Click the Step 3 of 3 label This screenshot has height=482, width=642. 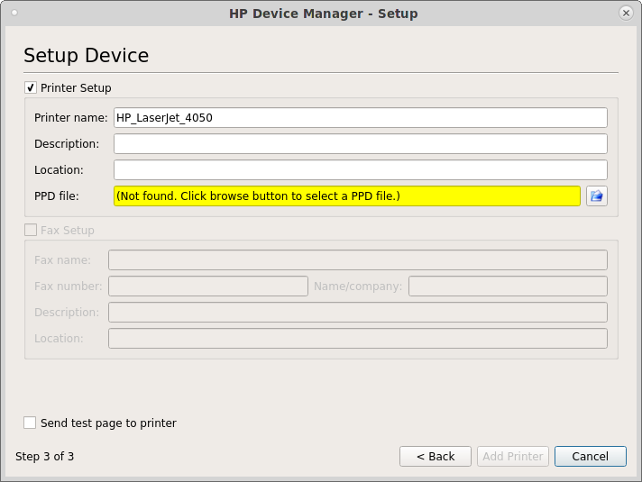click(x=45, y=457)
